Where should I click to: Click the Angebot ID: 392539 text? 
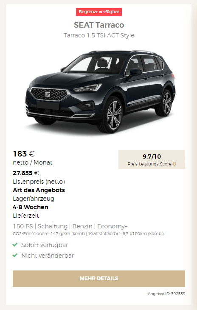(166, 294)
